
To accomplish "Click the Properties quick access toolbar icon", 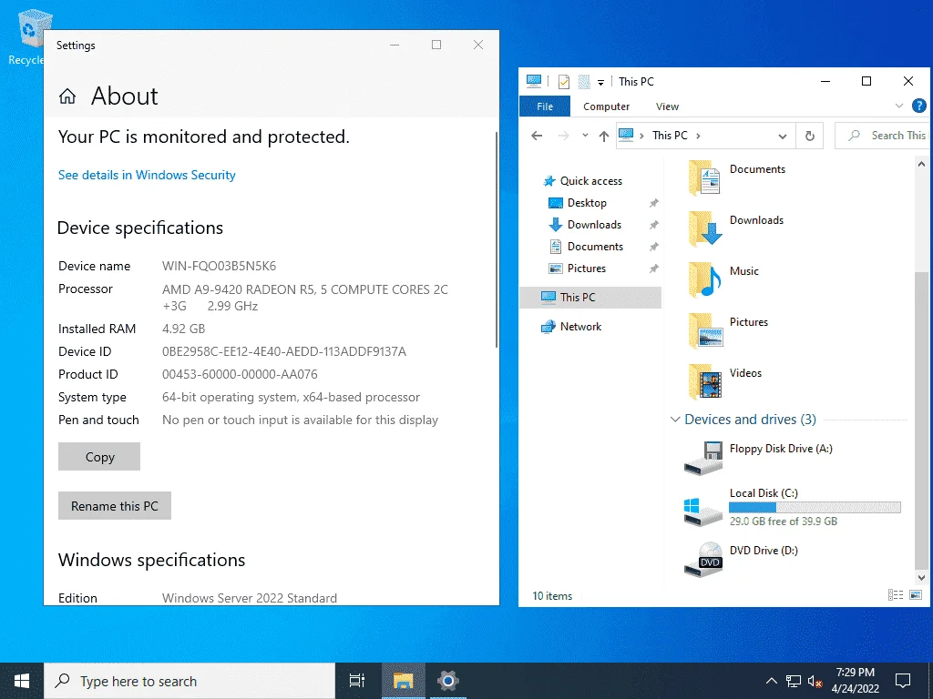I will pyautogui.click(x=563, y=81).
